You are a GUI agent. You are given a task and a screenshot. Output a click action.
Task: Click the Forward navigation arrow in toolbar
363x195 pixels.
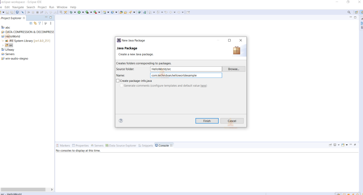179,12
